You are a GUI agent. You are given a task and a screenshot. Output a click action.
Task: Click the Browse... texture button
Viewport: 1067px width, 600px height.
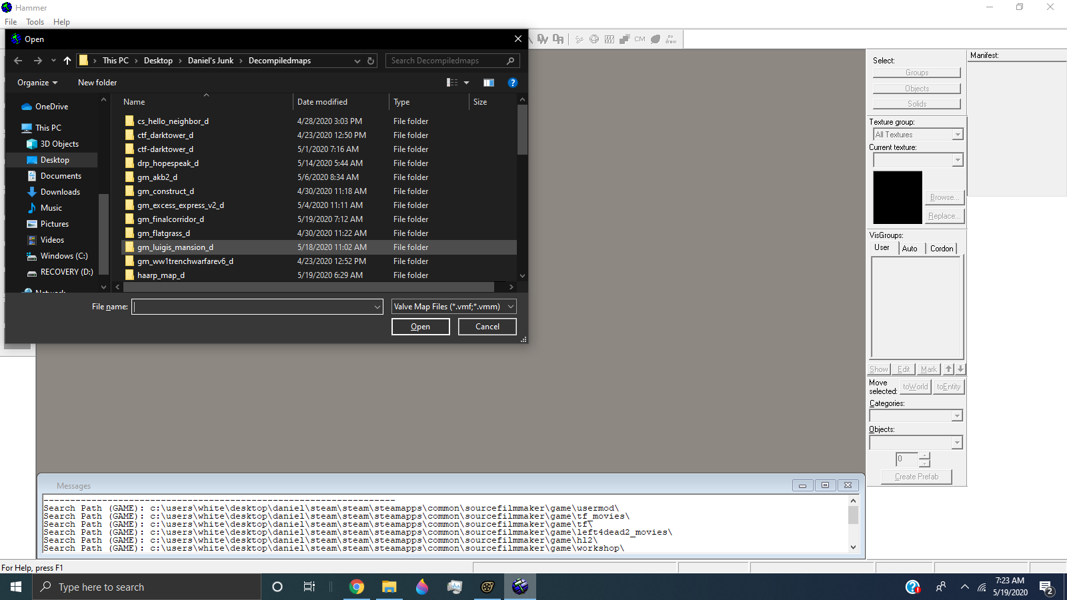click(945, 197)
